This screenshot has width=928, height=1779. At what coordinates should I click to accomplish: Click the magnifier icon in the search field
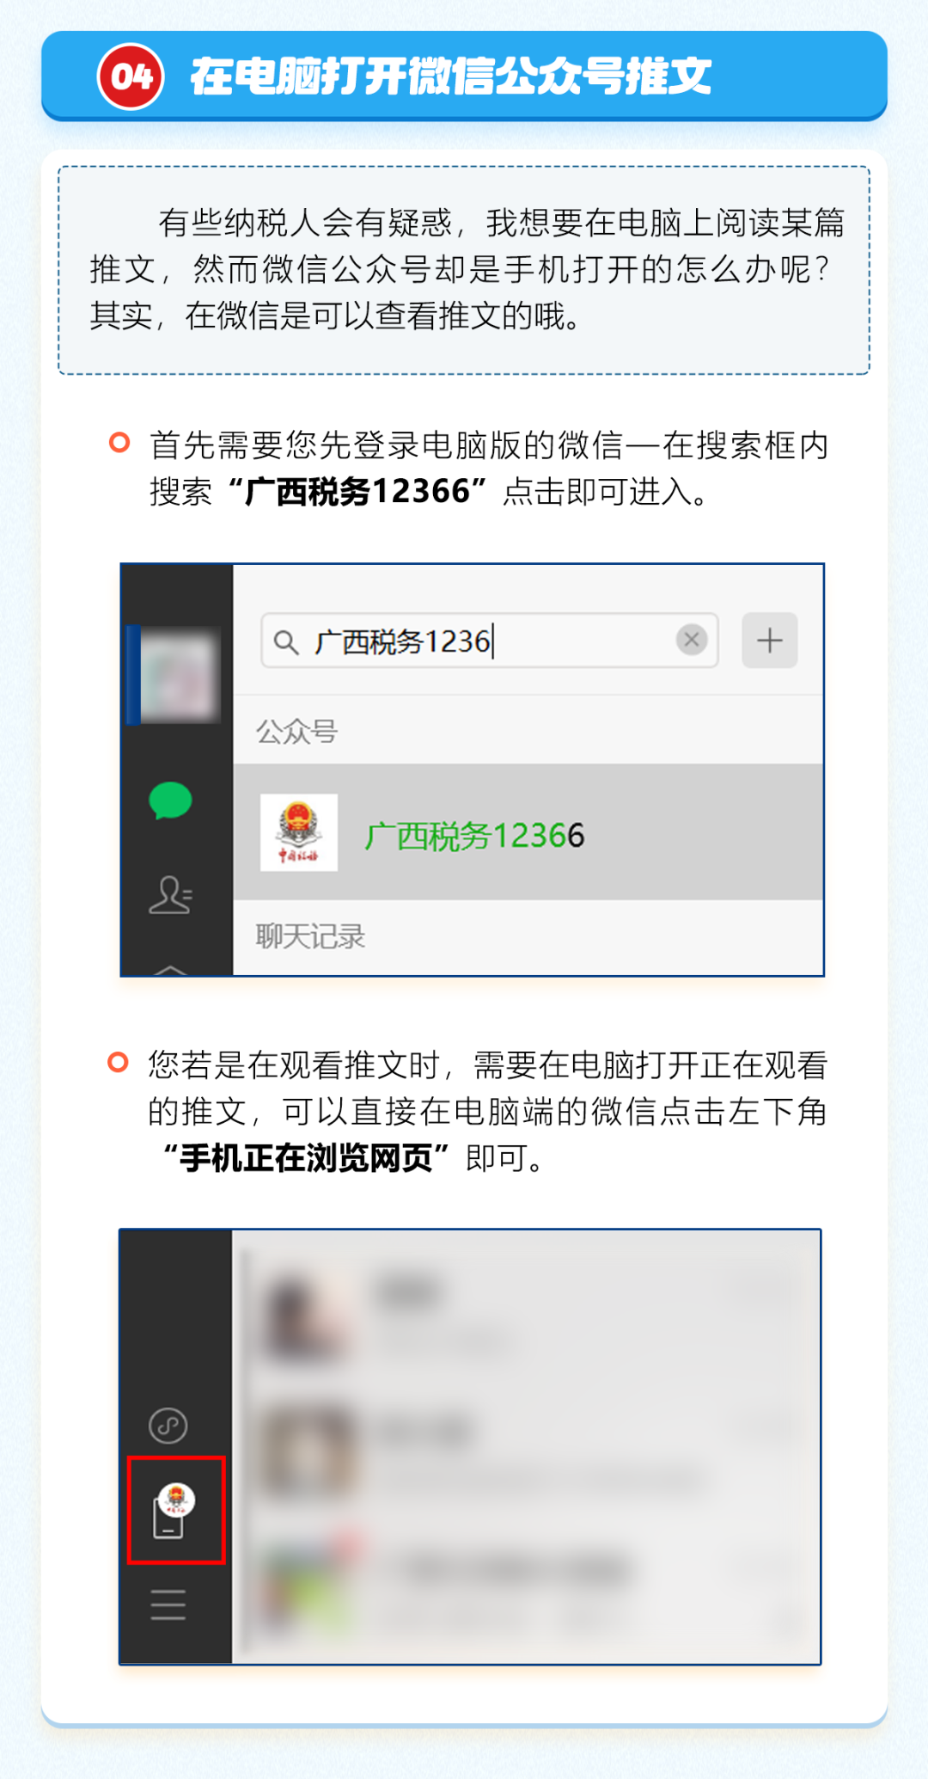[x=286, y=641]
